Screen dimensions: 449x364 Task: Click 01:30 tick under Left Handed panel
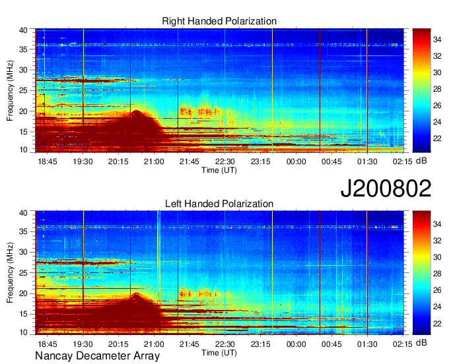pyautogui.click(x=367, y=344)
